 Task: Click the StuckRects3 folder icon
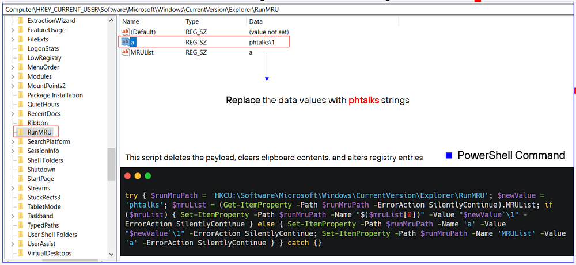pos(21,197)
